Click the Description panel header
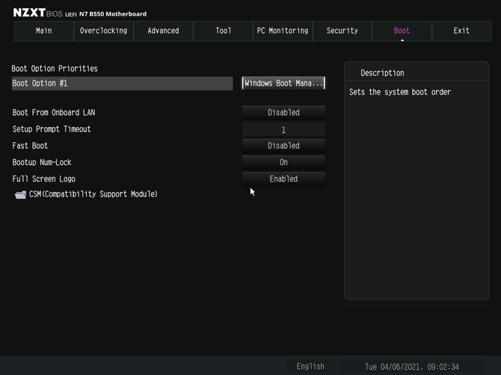 coord(382,73)
